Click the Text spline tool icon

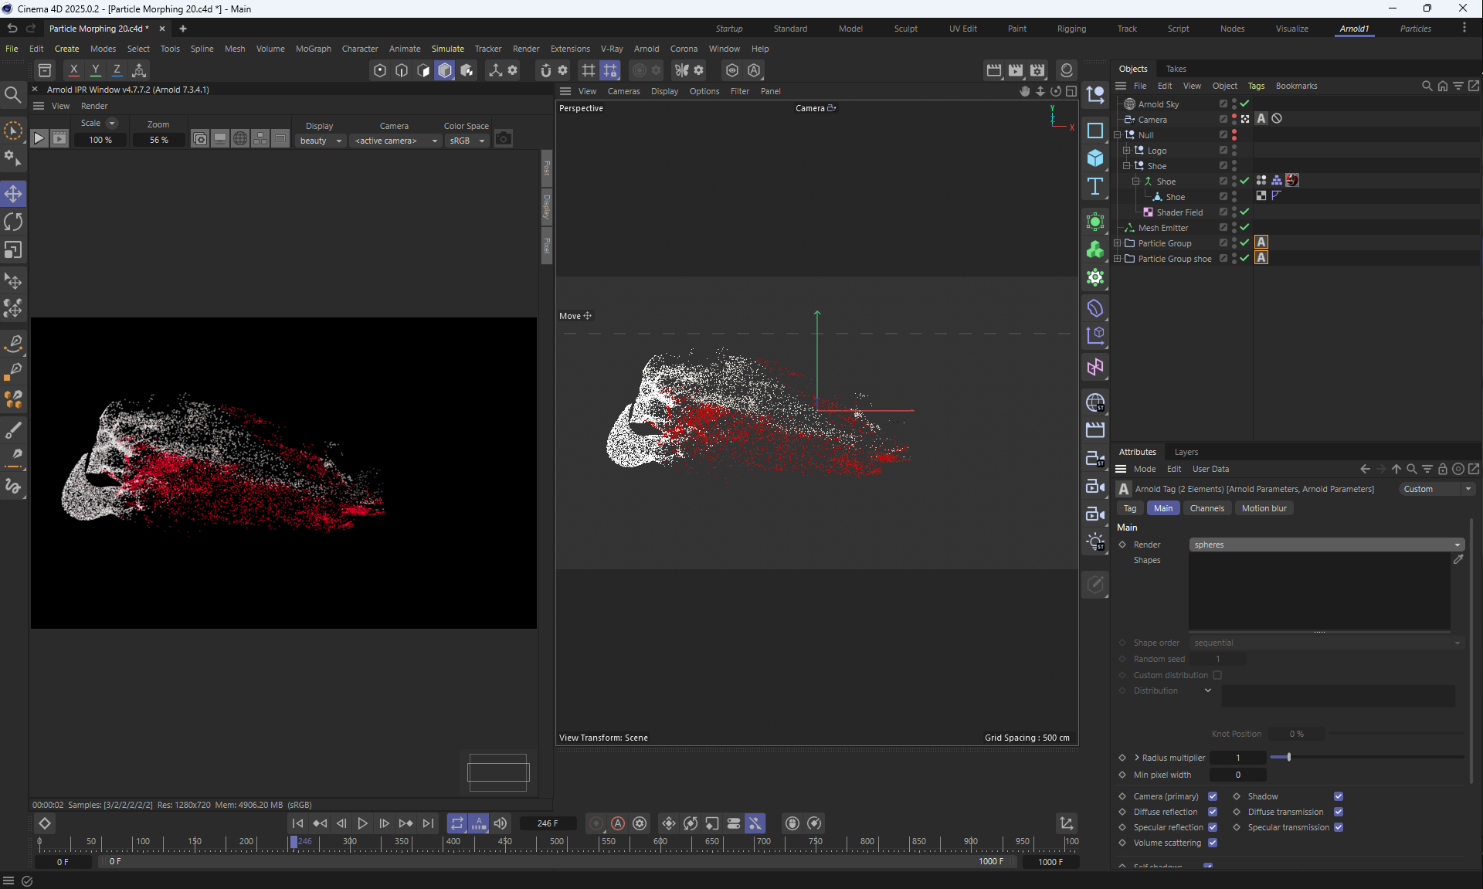point(1095,186)
